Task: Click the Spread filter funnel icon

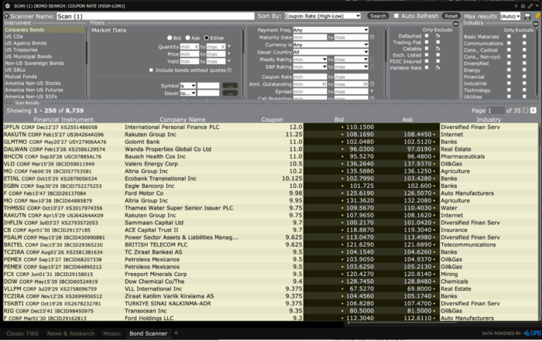Action: click(372, 91)
